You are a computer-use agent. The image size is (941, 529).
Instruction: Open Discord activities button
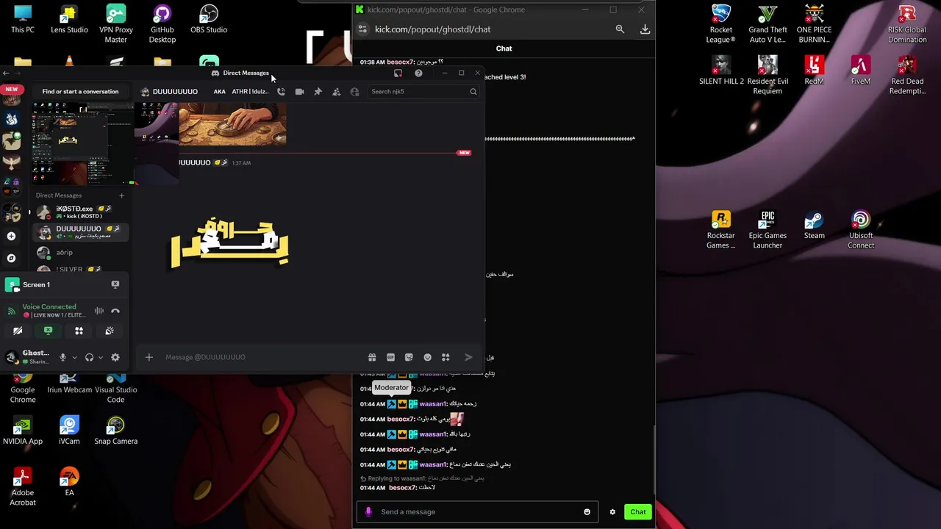coord(79,331)
